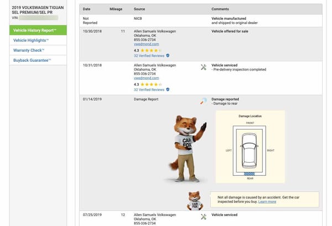Click the Comments column header
Viewport: 332px width, 226px height.
(x=220, y=9)
